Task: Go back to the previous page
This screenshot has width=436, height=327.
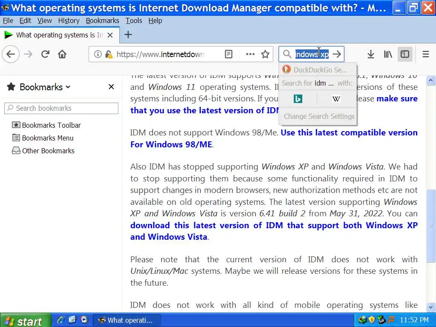Action: coord(11,54)
